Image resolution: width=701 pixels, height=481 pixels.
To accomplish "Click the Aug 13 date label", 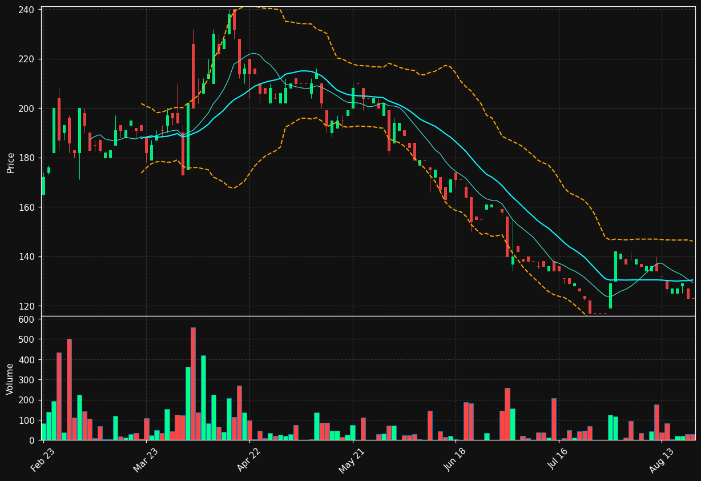I will 662,460.
